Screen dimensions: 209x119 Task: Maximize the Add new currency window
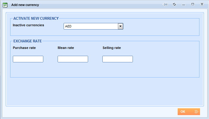(193, 4)
